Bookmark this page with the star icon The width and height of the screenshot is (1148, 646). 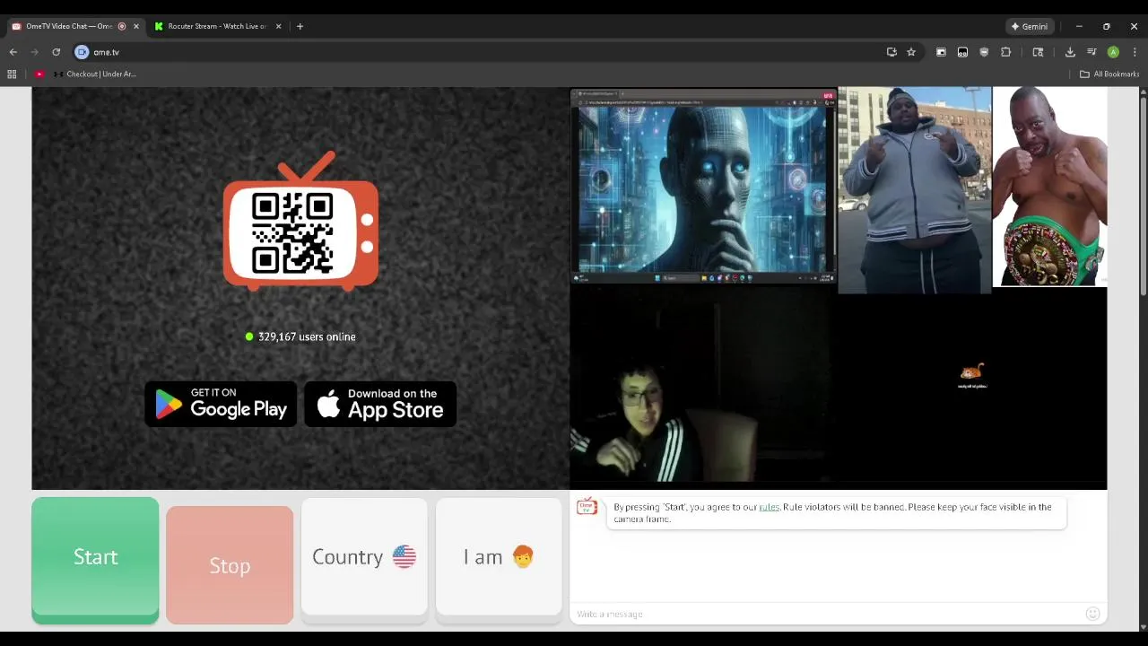[911, 52]
